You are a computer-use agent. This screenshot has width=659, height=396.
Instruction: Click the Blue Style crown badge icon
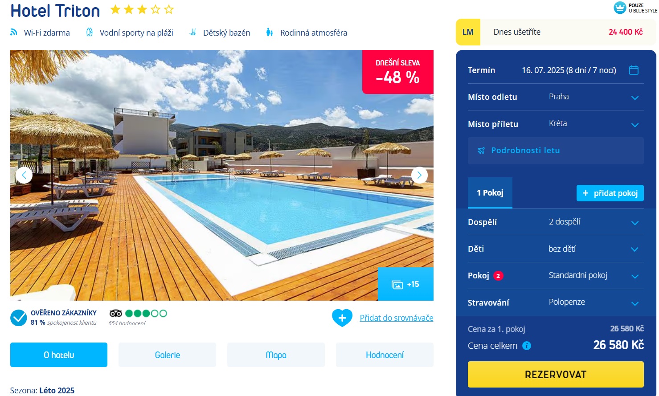(x=620, y=8)
